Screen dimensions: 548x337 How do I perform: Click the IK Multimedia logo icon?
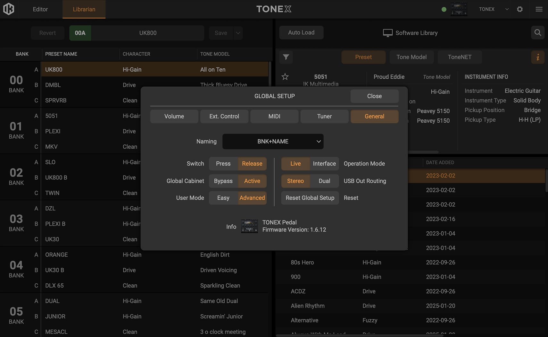pyautogui.click(x=9, y=9)
